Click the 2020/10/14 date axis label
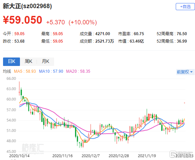 pyautogui.click(x=19, y=156)
